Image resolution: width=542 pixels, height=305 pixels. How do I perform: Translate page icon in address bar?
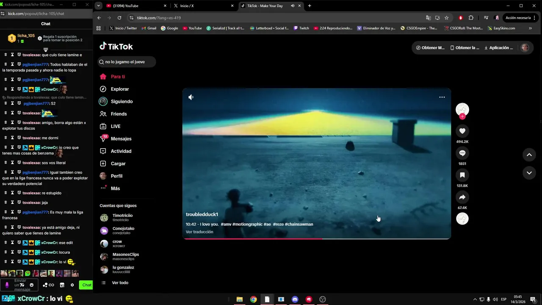[428, 18]
